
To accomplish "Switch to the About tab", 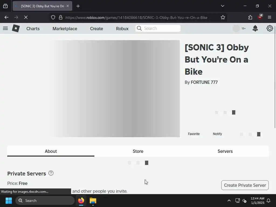I will (x=51, y=151).
